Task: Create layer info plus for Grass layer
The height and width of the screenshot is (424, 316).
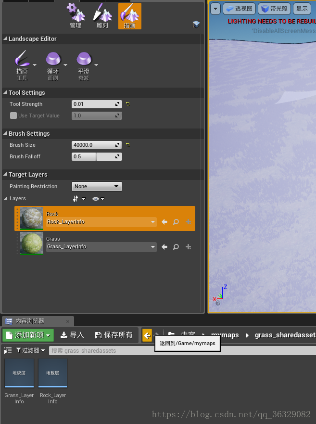Action: tap(189, 246)
